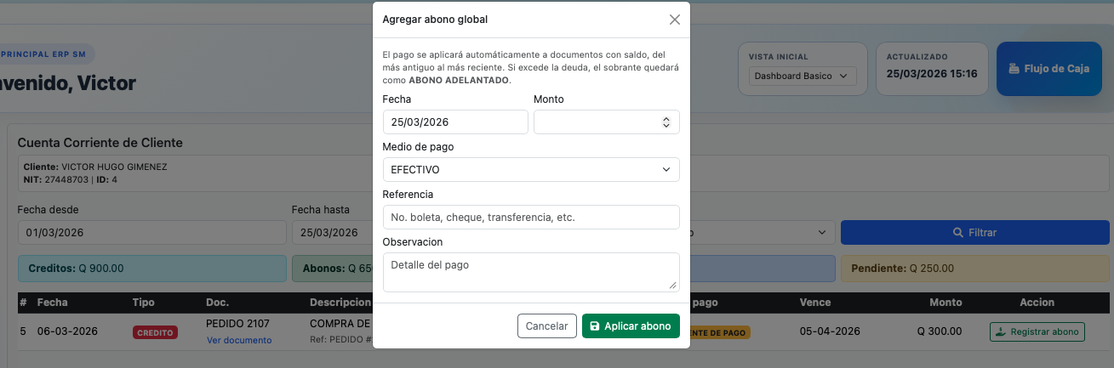Click the Actualizado 25/03/2026 15:16 card
The width and height of the screenshot is (1114, 368).
pyautogui.click(x=931, y=69)
